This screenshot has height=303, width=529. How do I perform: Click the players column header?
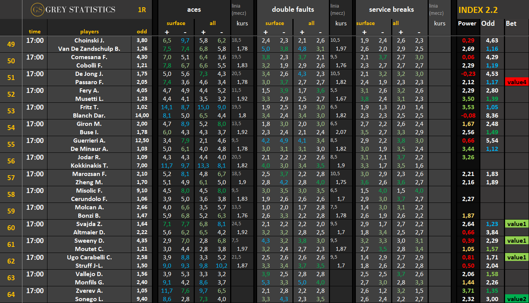tap(89, 31)
